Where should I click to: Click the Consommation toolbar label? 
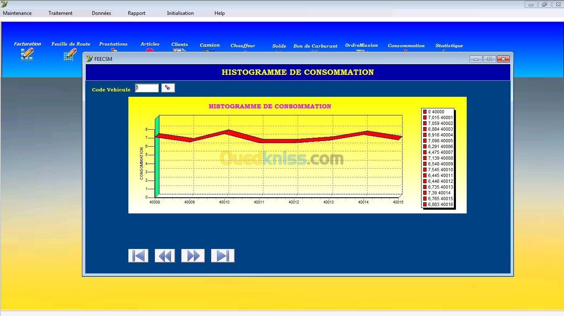(x=406, y=45)
